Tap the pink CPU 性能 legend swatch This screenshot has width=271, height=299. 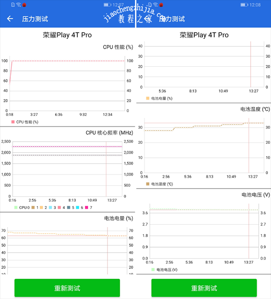[13, 122]
